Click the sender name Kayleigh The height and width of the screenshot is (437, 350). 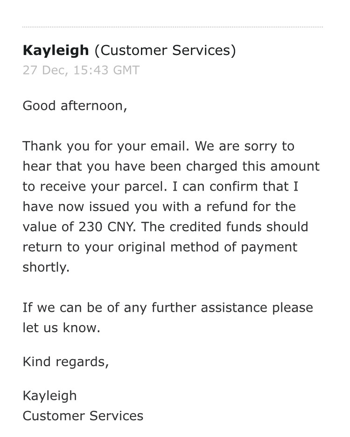tap(56, 51)
